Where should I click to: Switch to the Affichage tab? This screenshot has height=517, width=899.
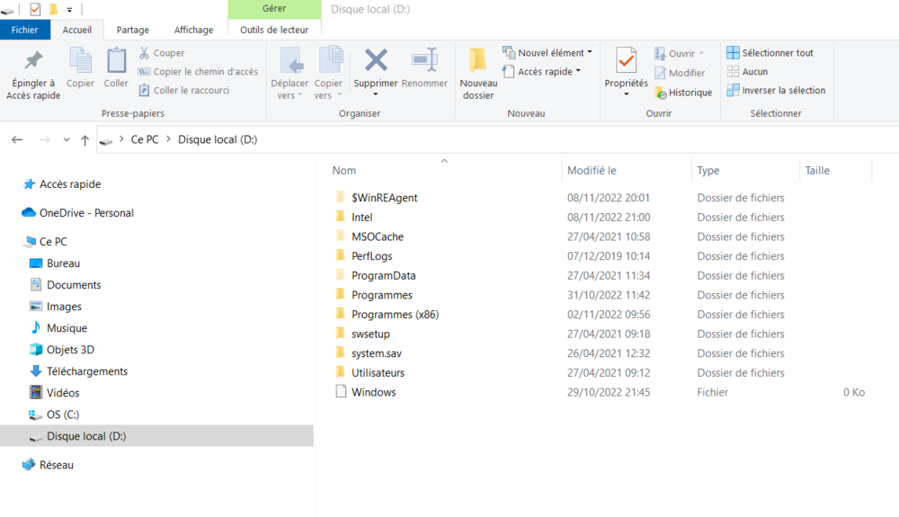point(193,30)
